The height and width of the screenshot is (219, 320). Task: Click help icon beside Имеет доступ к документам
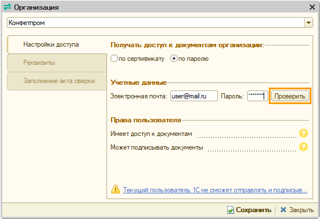(x=303, y=133)
